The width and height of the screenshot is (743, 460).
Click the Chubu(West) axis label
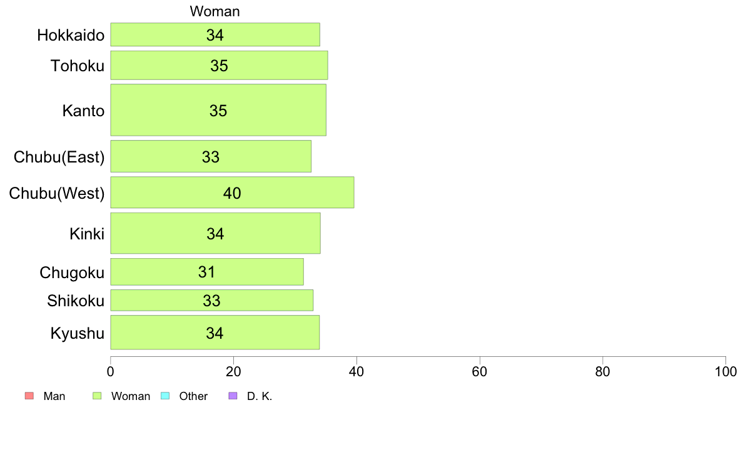(x=57, y=193)
